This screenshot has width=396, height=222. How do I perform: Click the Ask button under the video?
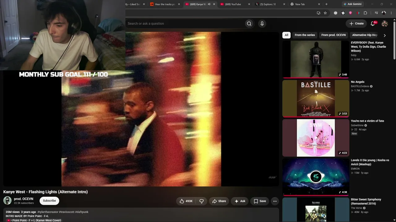click(x=240, y=201)
